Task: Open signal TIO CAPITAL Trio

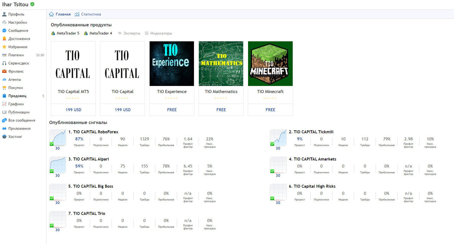Action: [87, 213]
